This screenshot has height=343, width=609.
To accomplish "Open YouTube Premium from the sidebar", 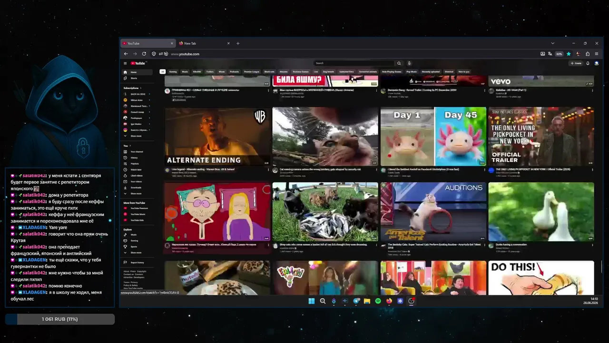I will 138,208.
